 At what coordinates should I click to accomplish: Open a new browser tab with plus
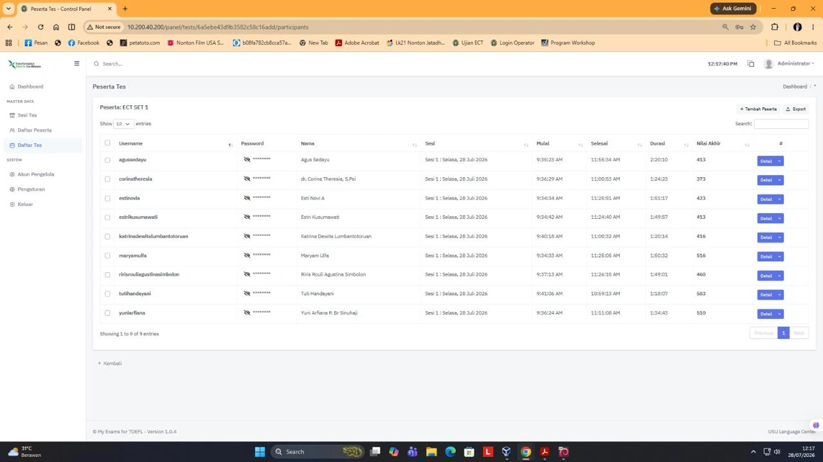pyautogui.click(x=125, y=8)
